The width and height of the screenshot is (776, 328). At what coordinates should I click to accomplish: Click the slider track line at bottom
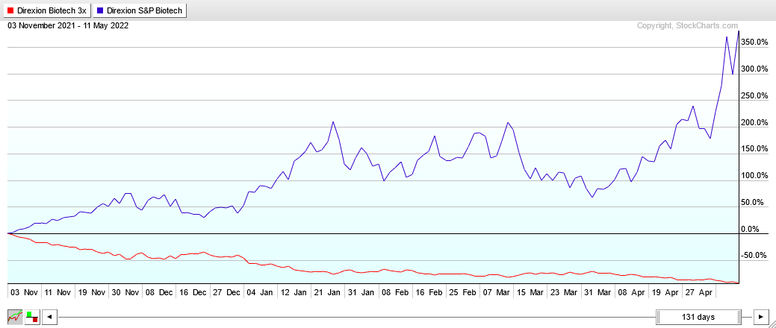pyautogui.click(x=356, y=317)
